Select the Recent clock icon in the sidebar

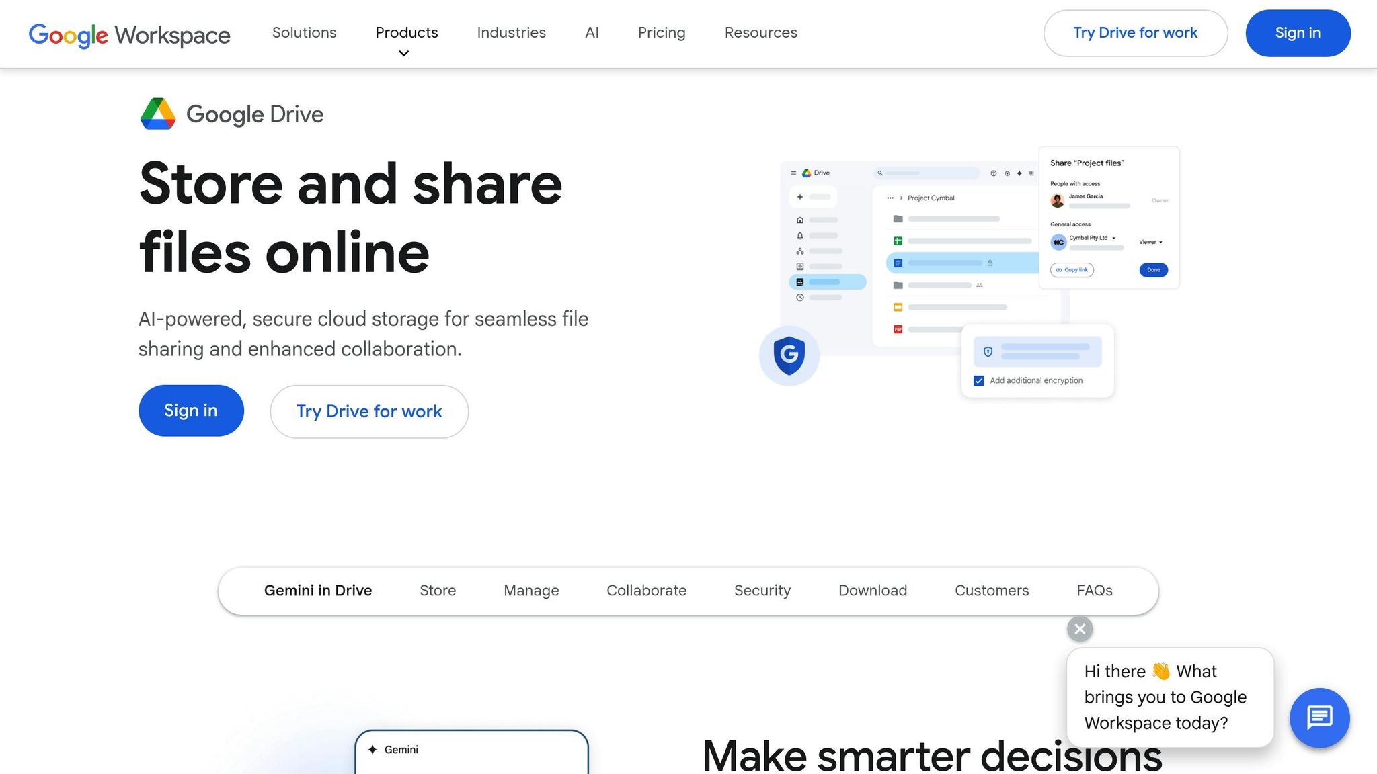(x=800, y=298)
